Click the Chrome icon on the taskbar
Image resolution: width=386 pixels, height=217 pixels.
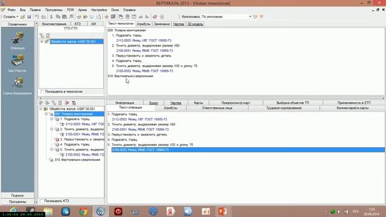pyautogui.click(x=83, y=212)
